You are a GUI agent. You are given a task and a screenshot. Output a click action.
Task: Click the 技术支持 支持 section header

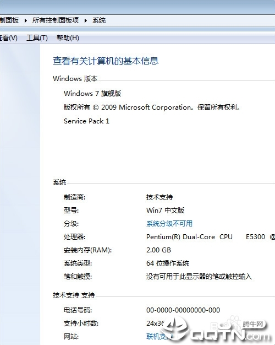click(x=74, y=295)
